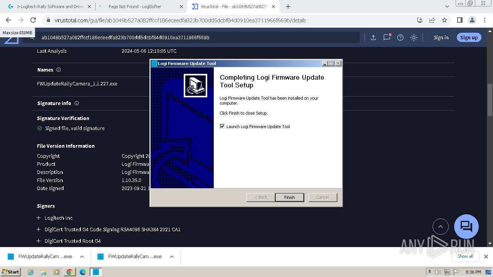
Task: Launch Internet Explorer from taskbar
Action: click(x=30, y=272)
